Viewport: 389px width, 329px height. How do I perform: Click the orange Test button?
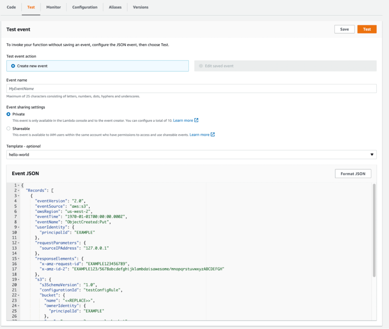367,29
